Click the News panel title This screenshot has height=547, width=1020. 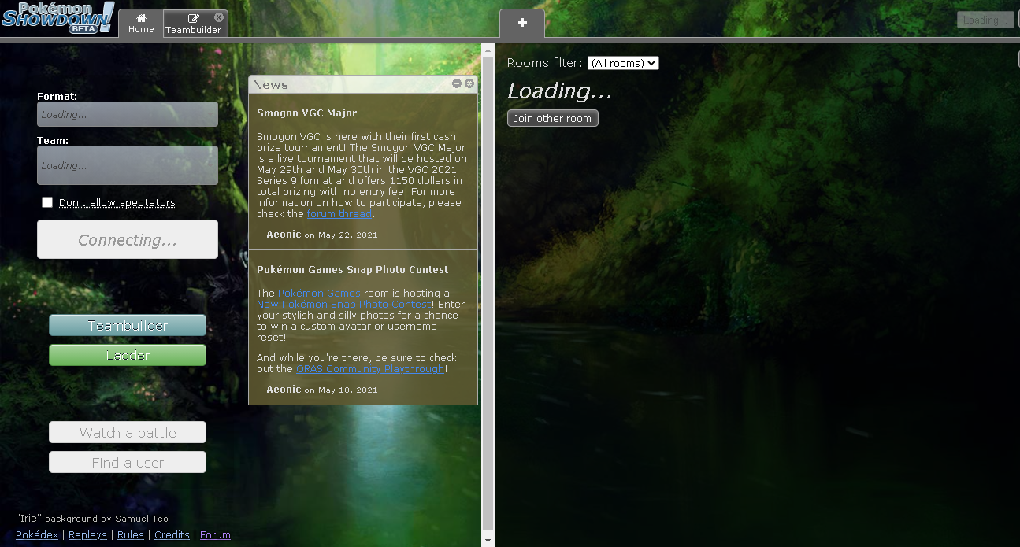click(270, 84)
